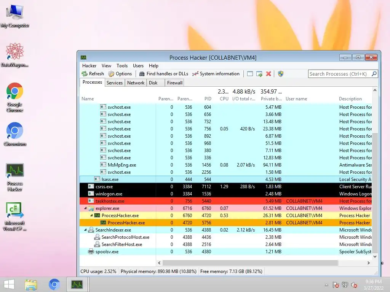This screenshot has width=390, height=292.
Task: Select the SearchIndexer.exe icon
Action: click(91, 230)
